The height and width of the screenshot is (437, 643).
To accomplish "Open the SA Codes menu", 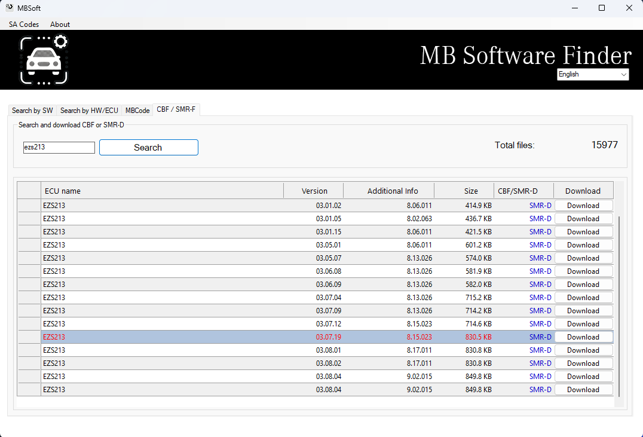I will pyautogui.click(x=23, y=25).
